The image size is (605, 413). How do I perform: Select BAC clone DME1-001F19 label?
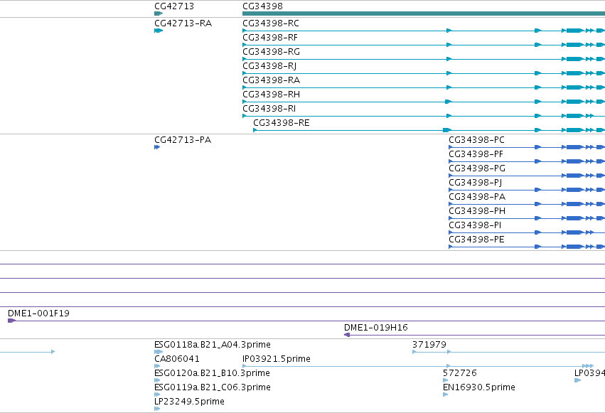[38, 313]
